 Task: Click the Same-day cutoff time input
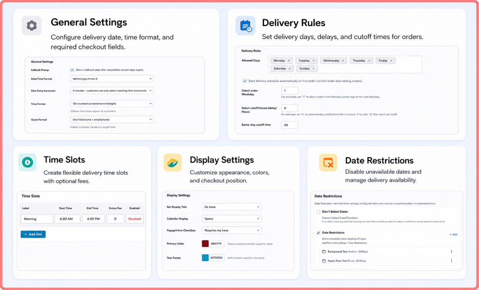[x=290, y=125]
